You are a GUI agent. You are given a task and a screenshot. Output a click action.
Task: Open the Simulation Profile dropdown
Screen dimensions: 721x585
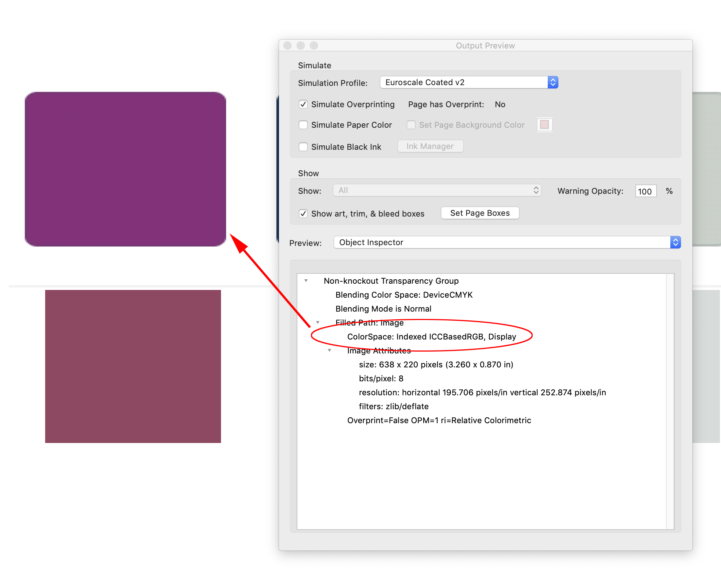[x=466, y=82]
